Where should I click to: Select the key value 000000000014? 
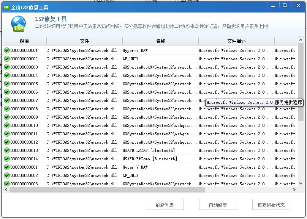[x=24, y=159]
